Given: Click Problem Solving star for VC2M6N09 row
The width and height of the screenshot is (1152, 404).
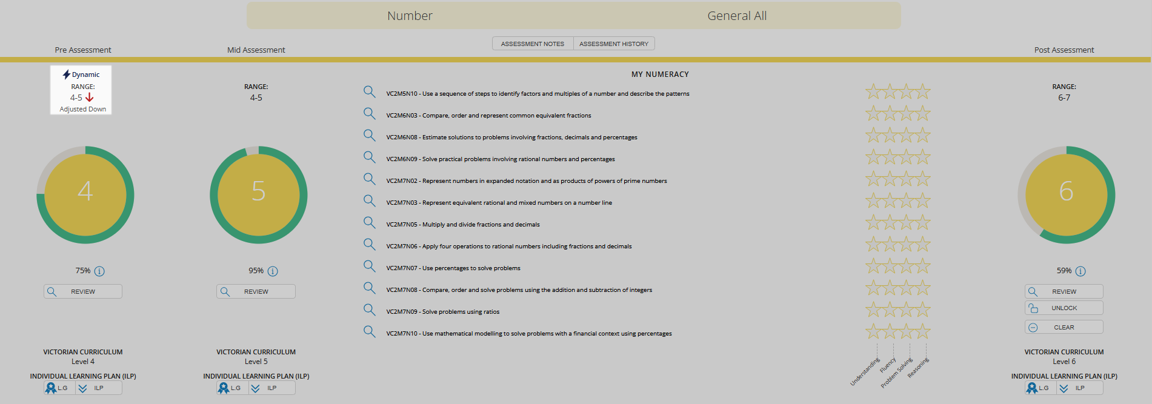Looking at the screenshot, I should [906, 157].
